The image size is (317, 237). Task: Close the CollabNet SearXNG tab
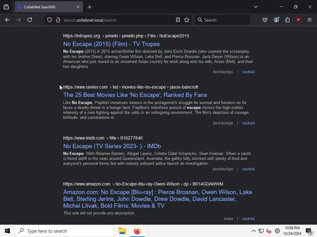pyautogui.click(x=78, y=7)
